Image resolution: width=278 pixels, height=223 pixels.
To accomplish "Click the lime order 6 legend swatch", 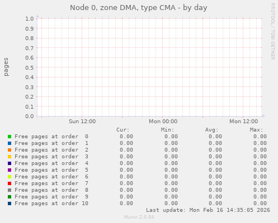I will tap(10, 177).
